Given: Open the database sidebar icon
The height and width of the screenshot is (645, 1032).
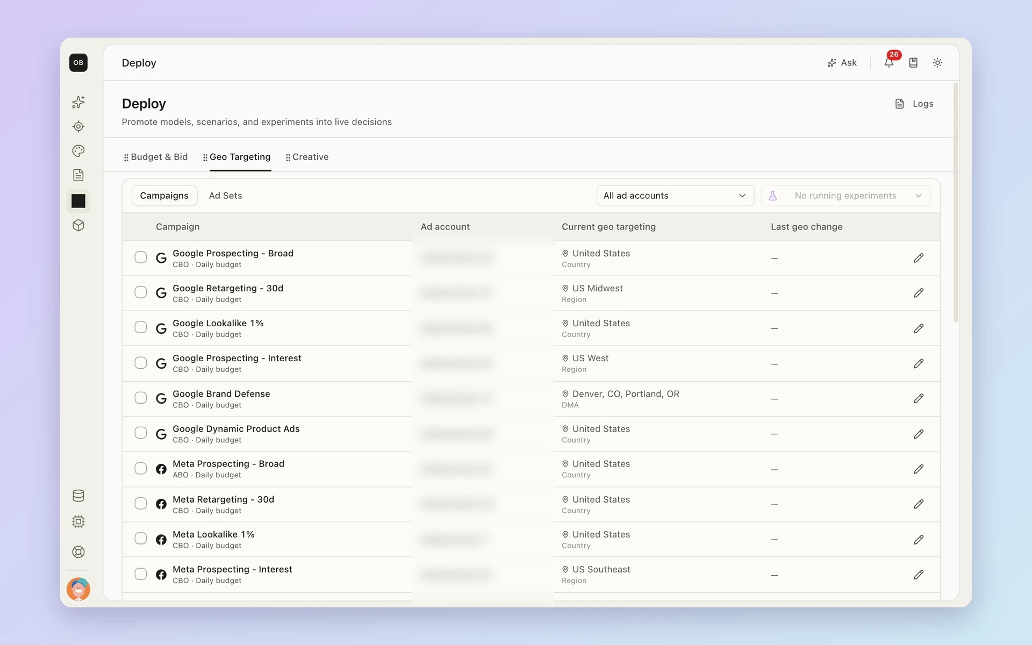Looking at the screenshot, I should [78, 496].
